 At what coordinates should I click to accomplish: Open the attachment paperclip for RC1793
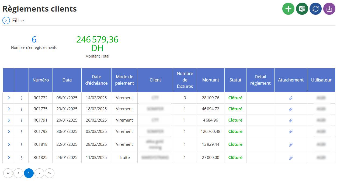click(291, 132)
